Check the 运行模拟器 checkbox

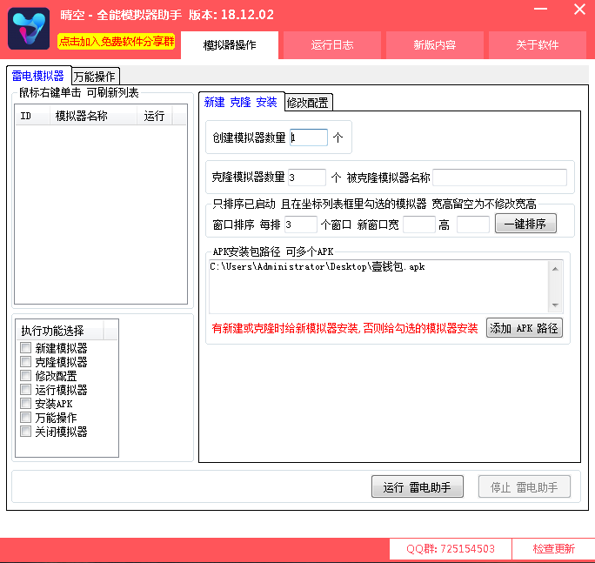(x=26, y=390)
